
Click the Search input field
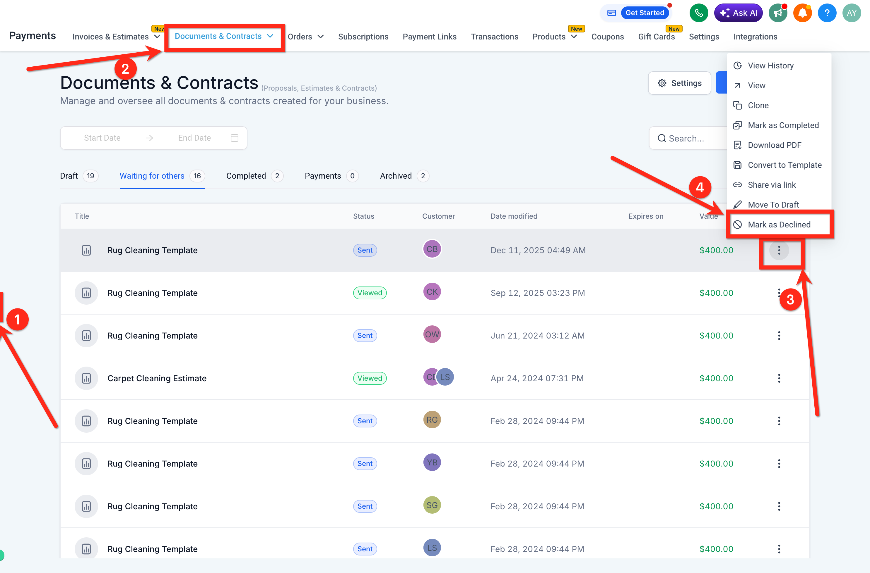pos(688,138)
